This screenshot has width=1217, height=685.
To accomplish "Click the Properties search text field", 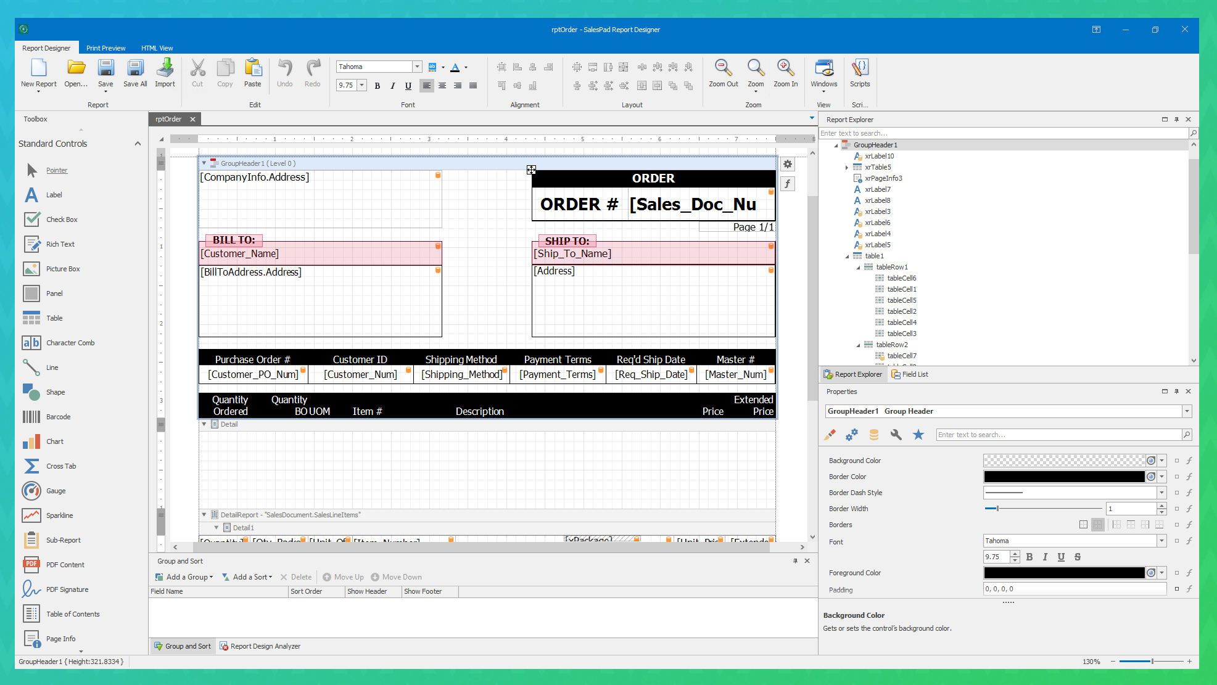I will tap(1058, 435).
